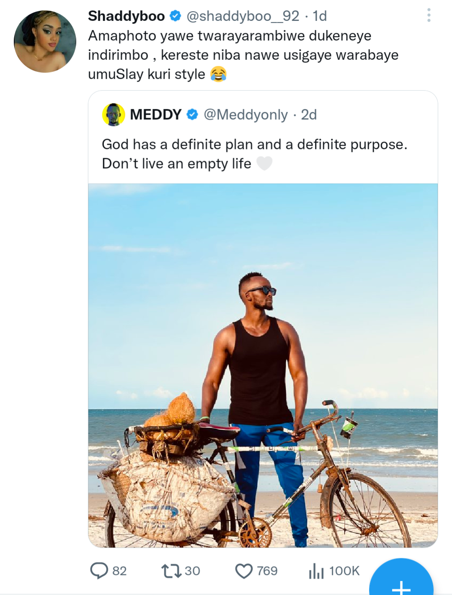Open Shaddyboo's profile picture
The height and width of the screenshot is (595, 452).
point(45,41)
